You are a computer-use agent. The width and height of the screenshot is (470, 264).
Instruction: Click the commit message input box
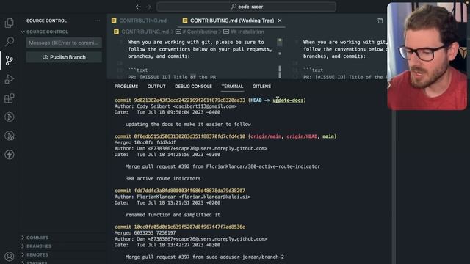tap(64, 43)
